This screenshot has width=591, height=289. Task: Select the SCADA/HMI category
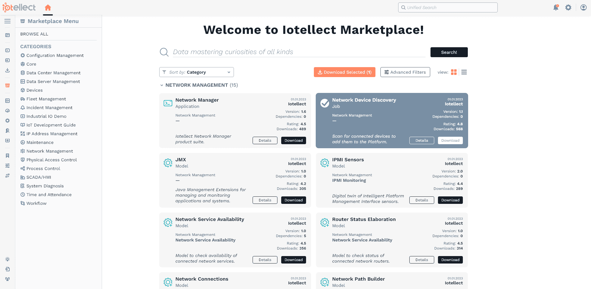pyautogui.click(x=39, y=177)
